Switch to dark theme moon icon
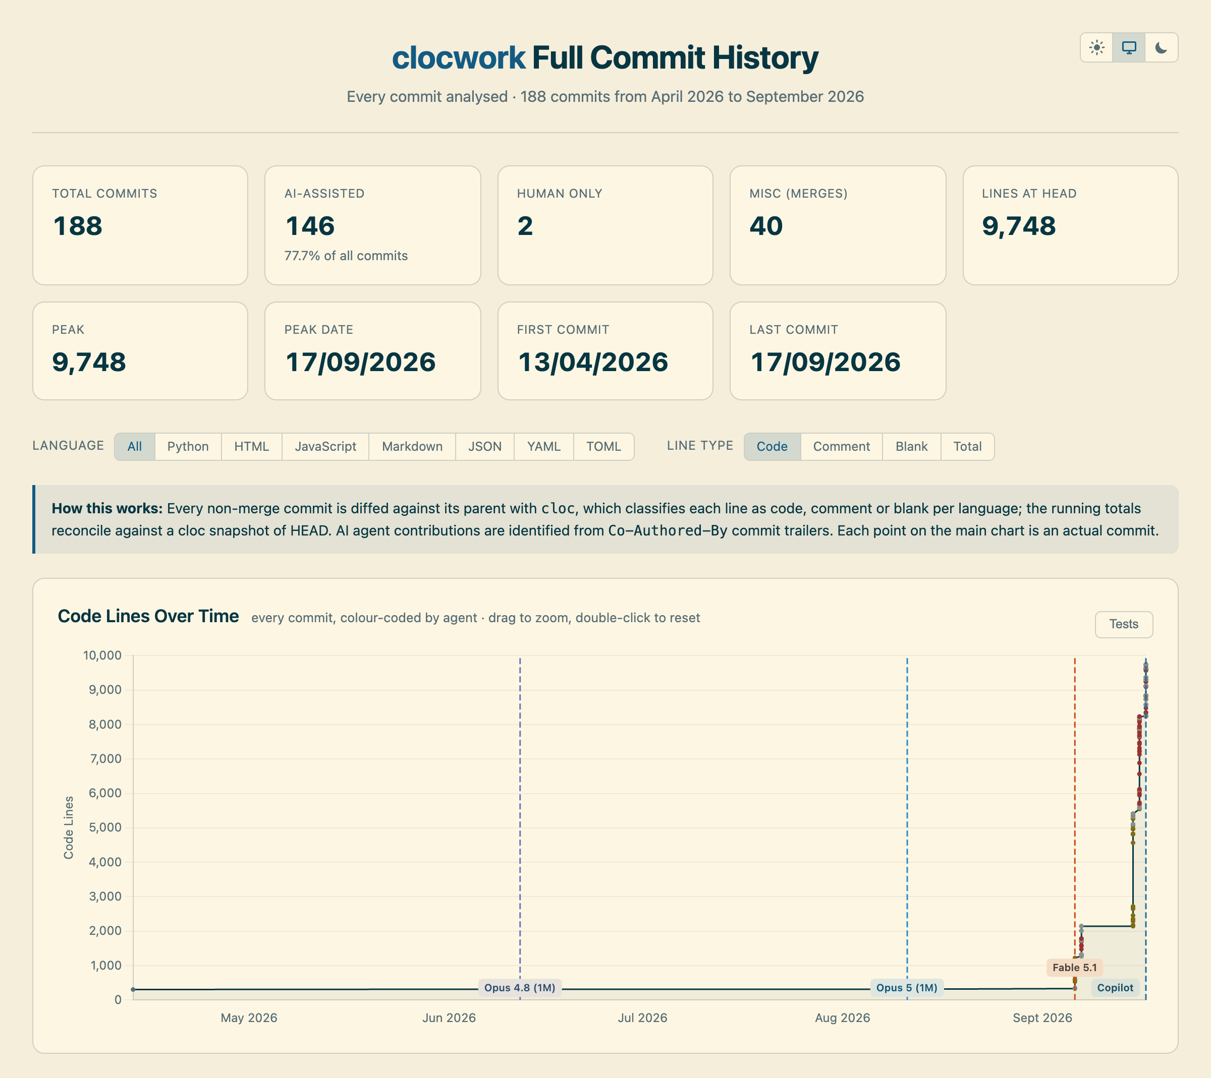1211x1078 pixels. tap(1161, 47)
